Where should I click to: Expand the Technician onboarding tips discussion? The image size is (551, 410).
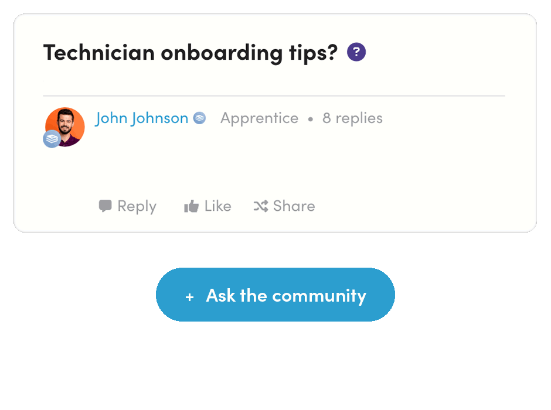point(191,52)
